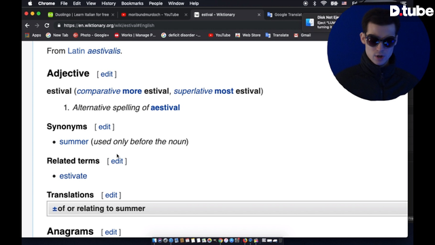Follow the 'most' link

pyautogui.click(x=224, y=91)
